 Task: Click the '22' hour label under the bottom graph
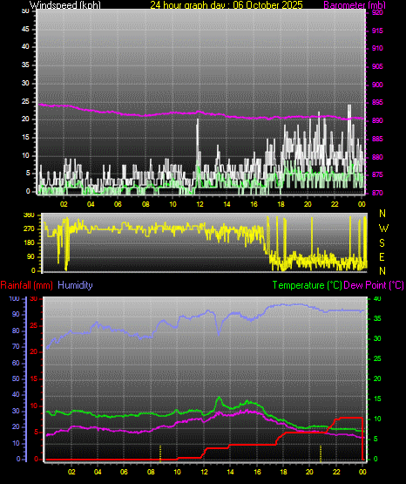pos(336,472)
